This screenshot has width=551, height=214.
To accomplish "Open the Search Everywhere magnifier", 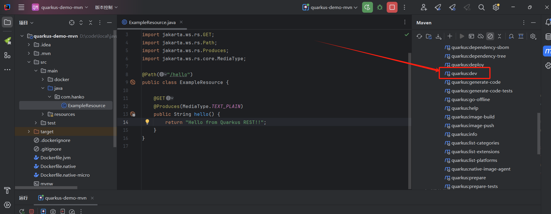I will (x=481, y=7).
